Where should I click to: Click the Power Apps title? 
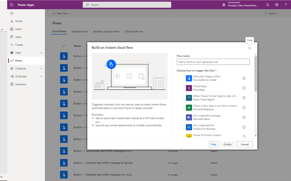26,5
